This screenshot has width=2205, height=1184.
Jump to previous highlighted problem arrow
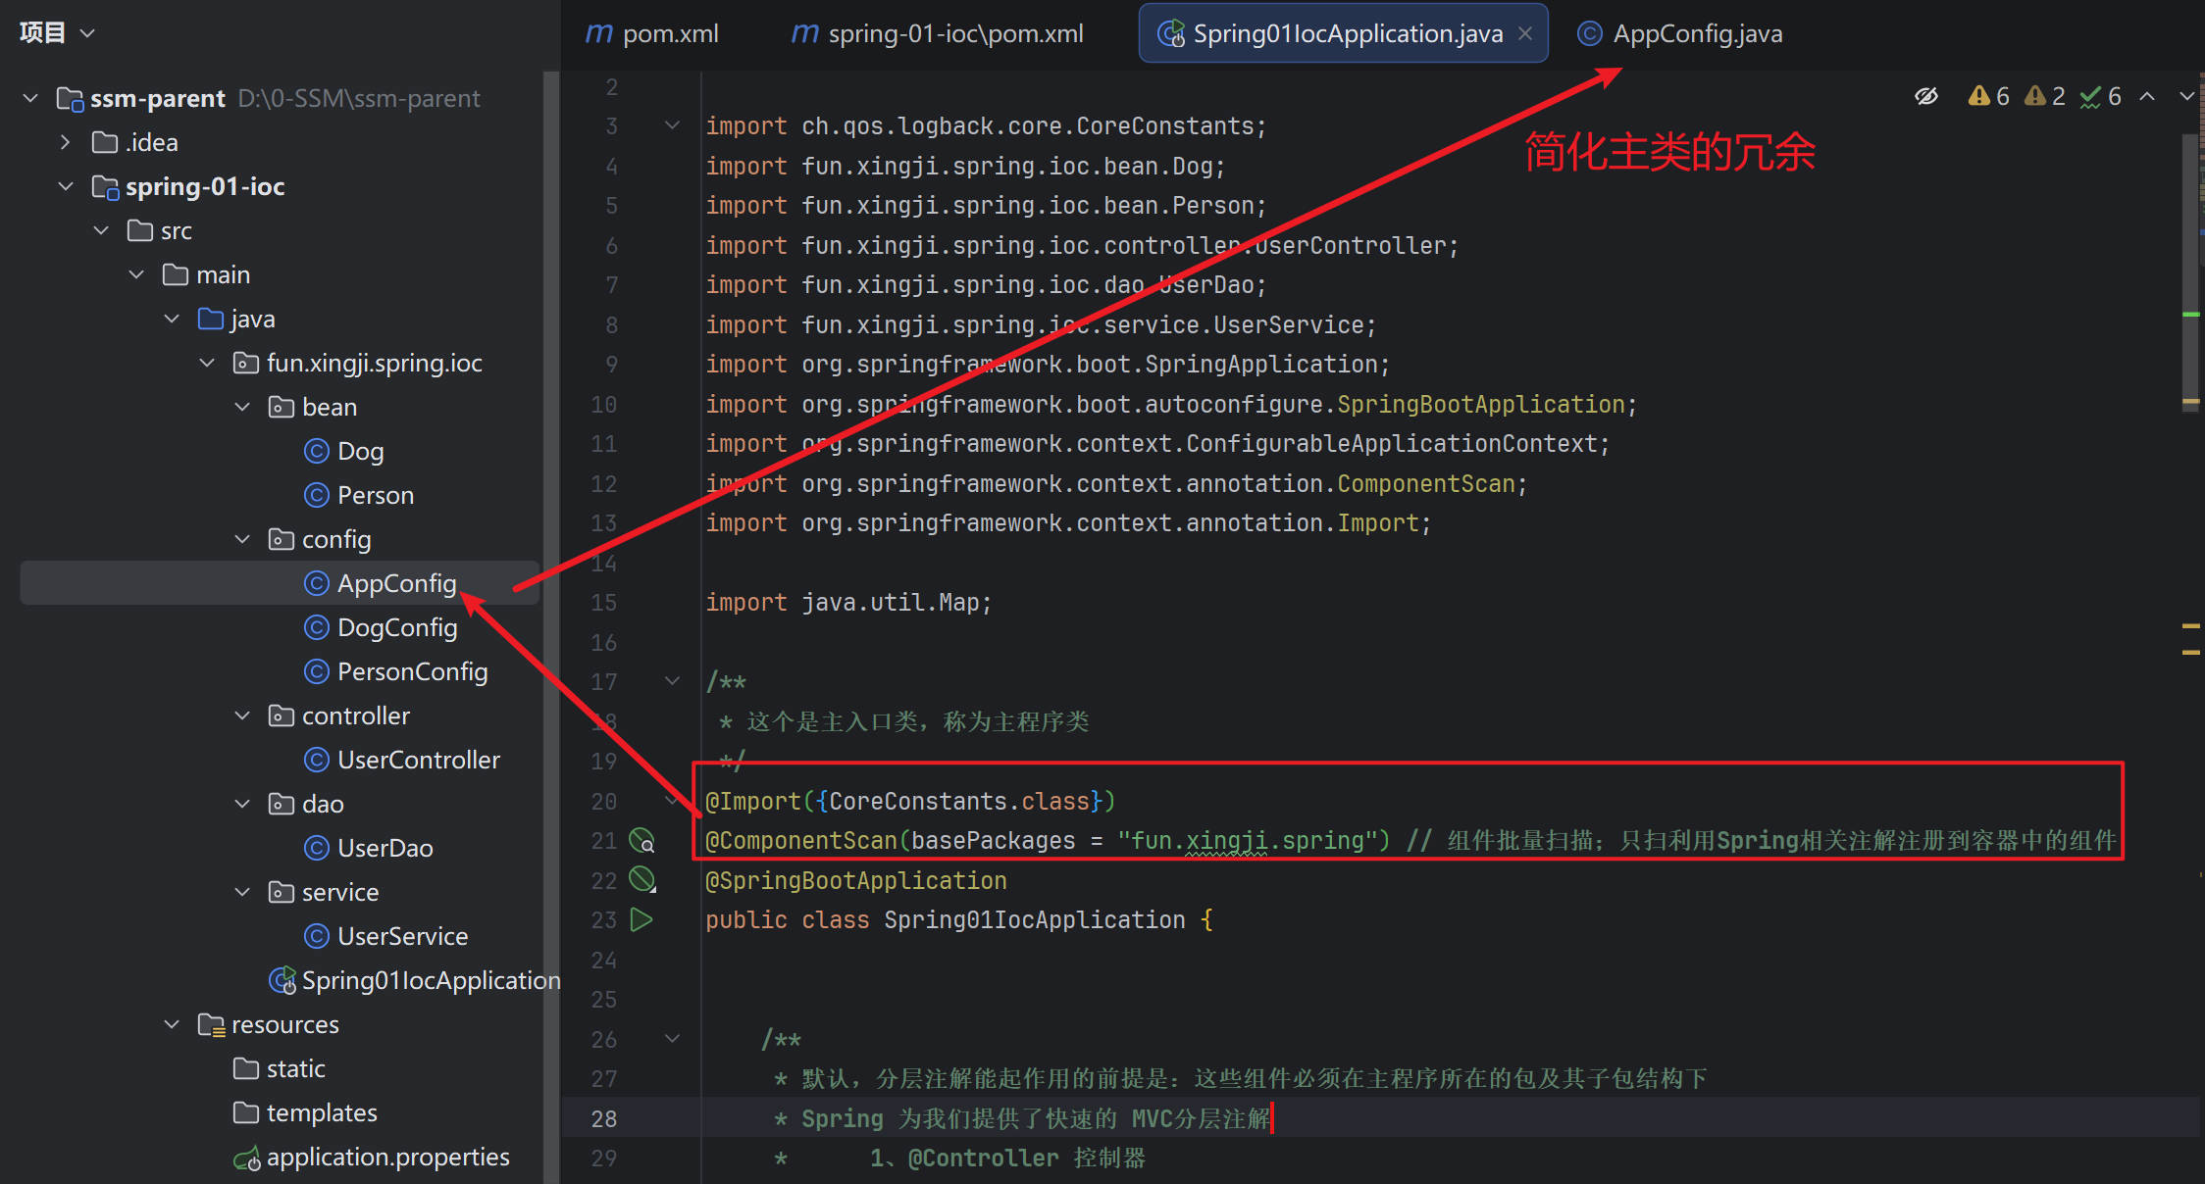2147,96
